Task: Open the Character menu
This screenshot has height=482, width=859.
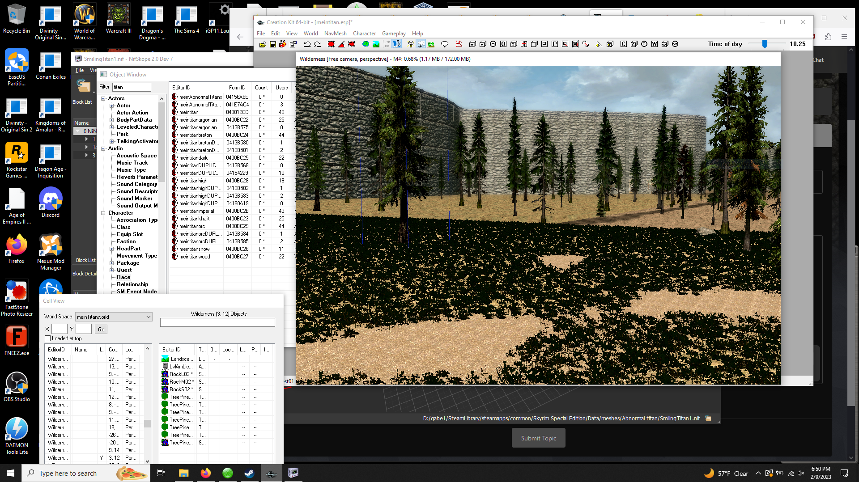Action: (364, 34)
